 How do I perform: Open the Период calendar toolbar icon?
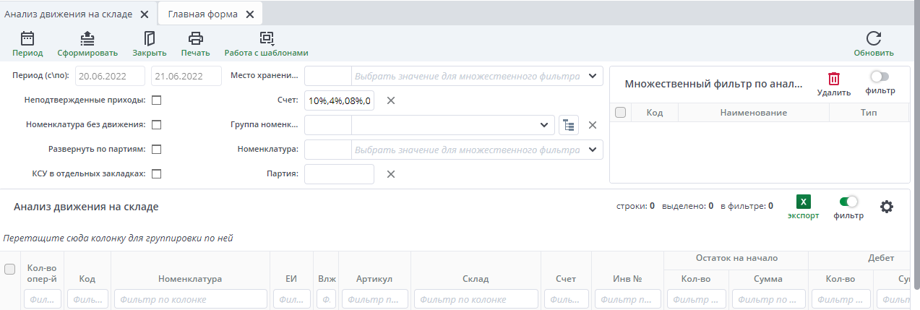tap(27, 39)
